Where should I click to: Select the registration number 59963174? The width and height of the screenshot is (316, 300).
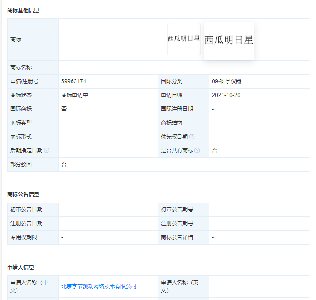(x=74, y=81)
